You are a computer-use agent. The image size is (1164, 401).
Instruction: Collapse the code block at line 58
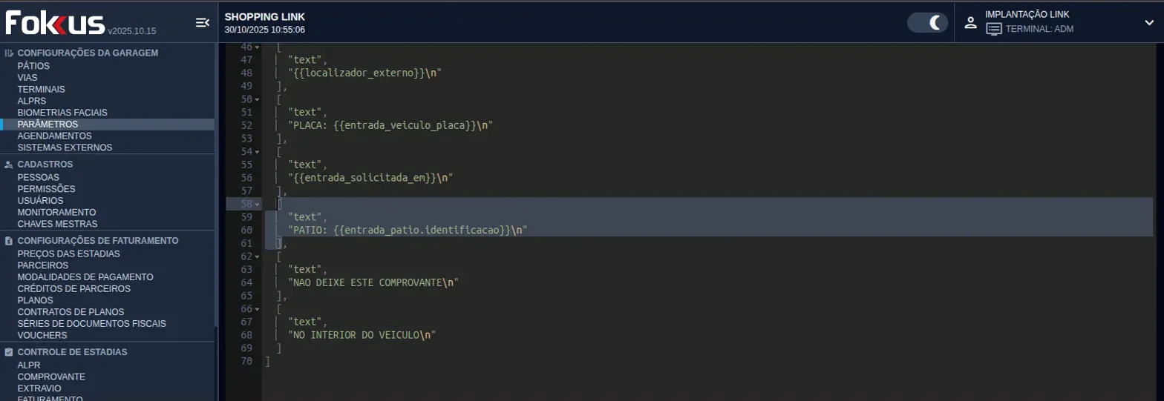257,204
